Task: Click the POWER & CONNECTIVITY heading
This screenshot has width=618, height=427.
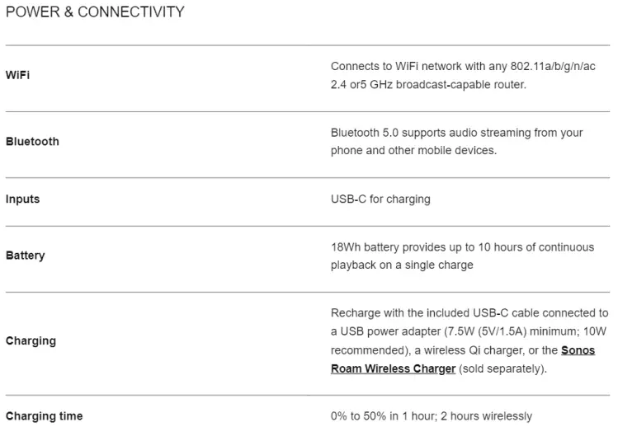Action: pos(95,12)
